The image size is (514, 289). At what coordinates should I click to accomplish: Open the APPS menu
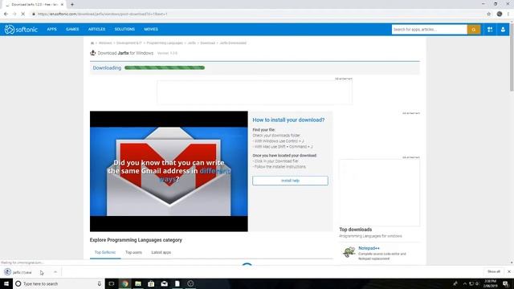coord(51,29)
